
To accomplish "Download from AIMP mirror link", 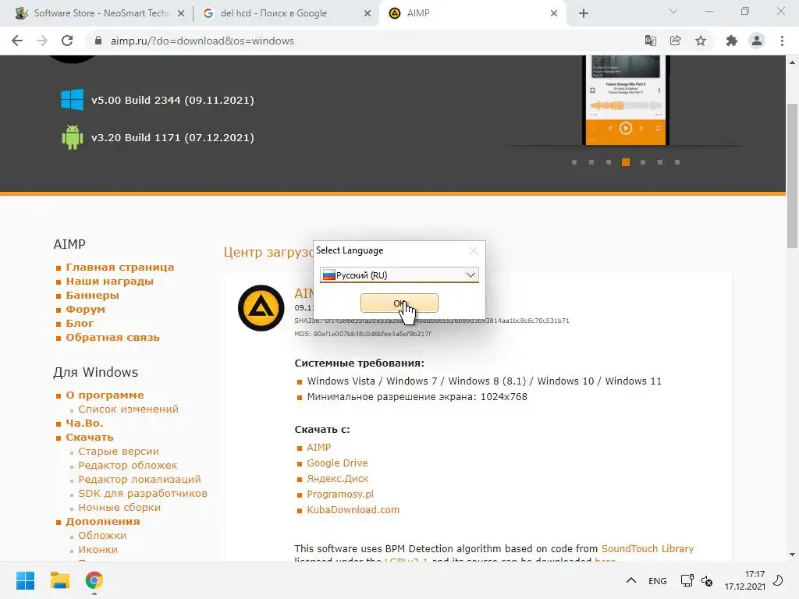I will 318,447.
